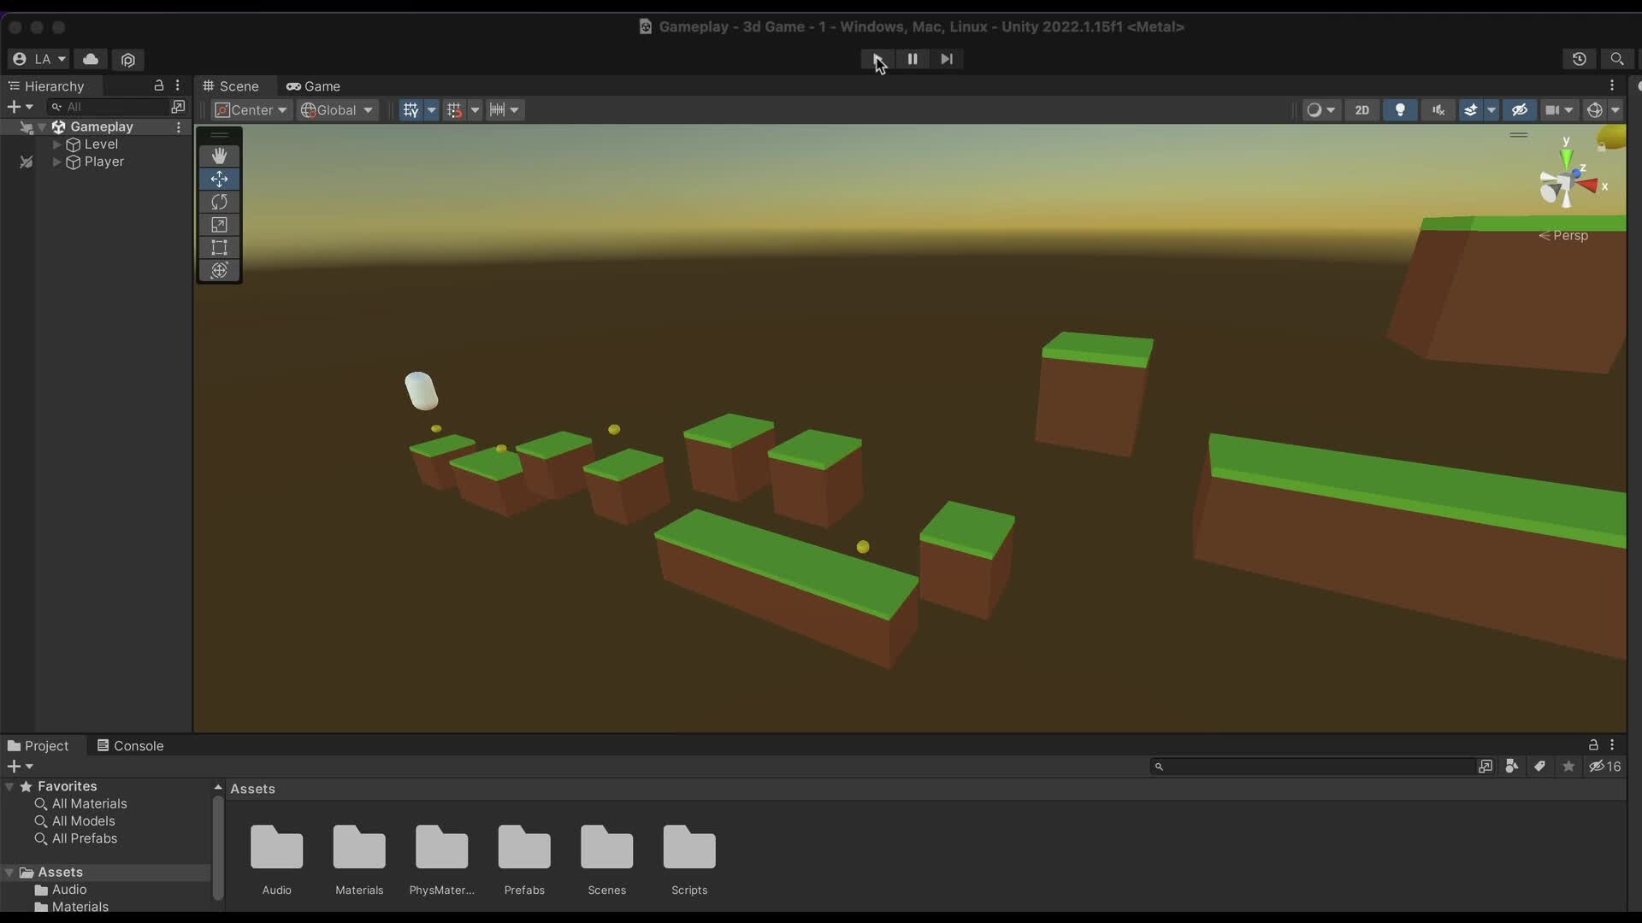The image size is (1642, 923).
Task: Open the Unity Cloud services icon
Action: coord(90,59)
